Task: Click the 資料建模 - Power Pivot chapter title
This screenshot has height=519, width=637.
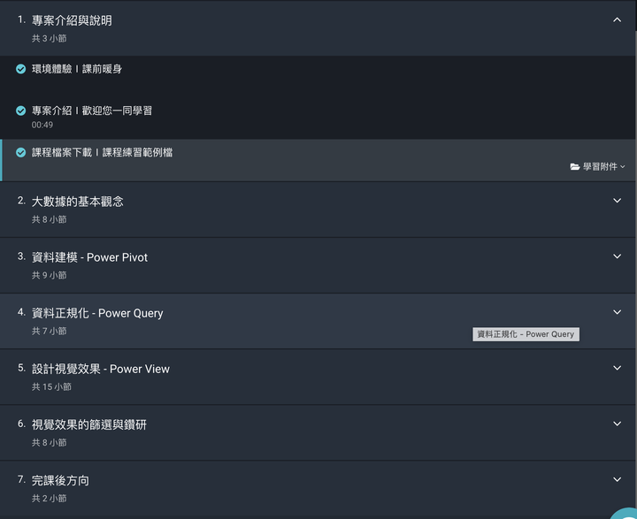Action: coord(89,257)
